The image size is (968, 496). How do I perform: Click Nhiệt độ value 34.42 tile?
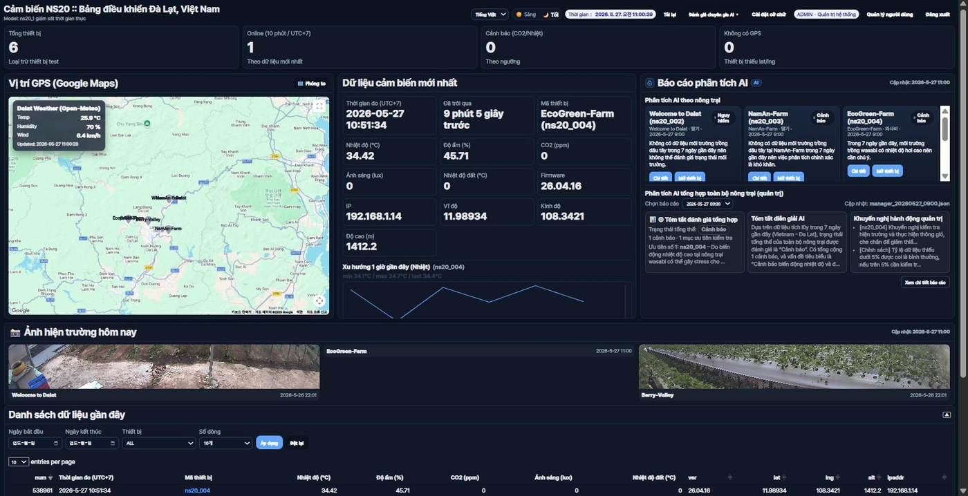coord(389,151)
